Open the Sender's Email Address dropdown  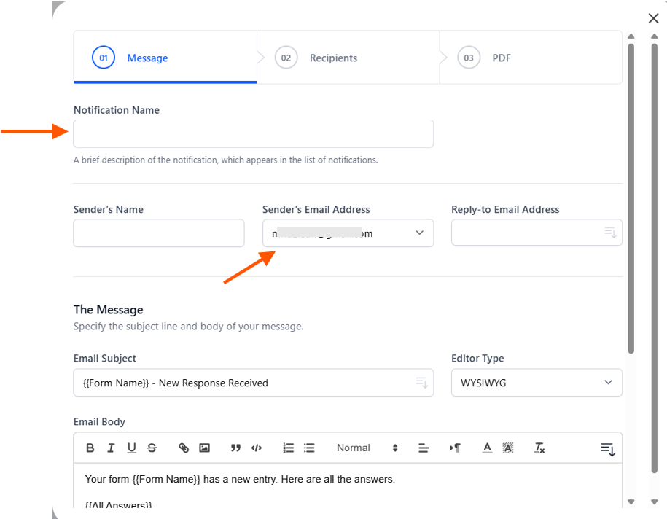[x=348, y=233]
